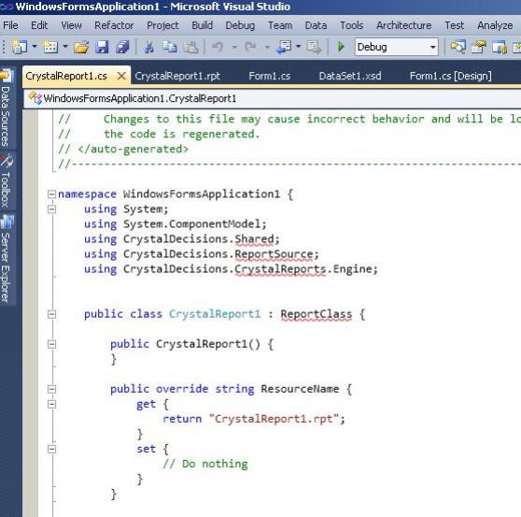
Task: Open the Debug configuration combo box
Action: [397, 47]
